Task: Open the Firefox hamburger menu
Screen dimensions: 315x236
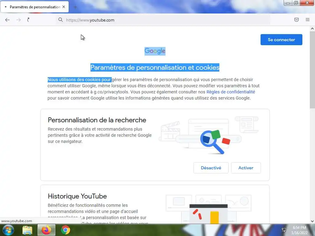Action: [x=308, y=20]
